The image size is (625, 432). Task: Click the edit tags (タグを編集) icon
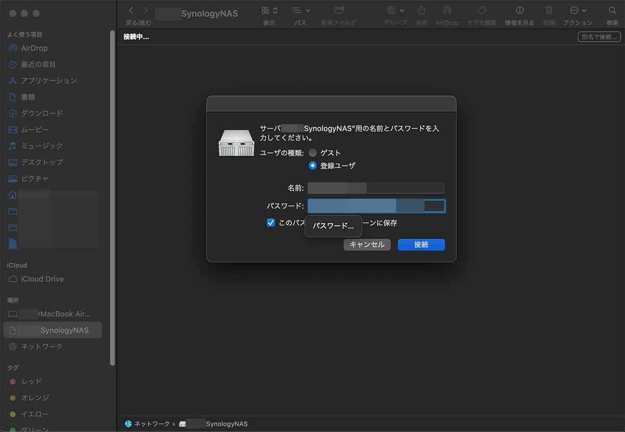click(482, 10)
